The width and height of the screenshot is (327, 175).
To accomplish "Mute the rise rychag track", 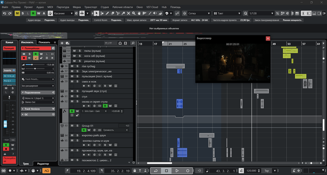I will (72, 66).
